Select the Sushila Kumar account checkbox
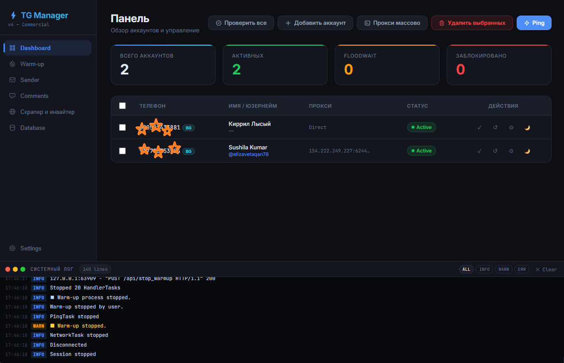 (x=123, y=151)
